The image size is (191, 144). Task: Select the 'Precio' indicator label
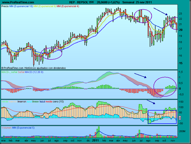coord(5,6)
